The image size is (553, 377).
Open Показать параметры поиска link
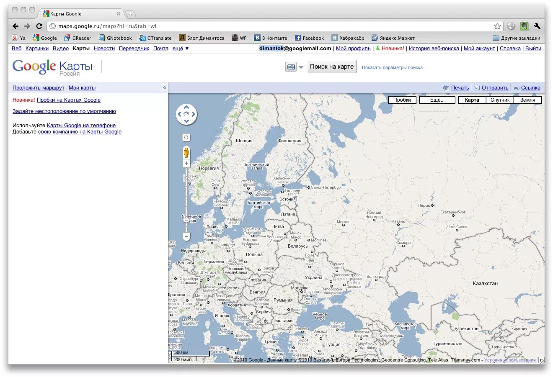point(392,67)
